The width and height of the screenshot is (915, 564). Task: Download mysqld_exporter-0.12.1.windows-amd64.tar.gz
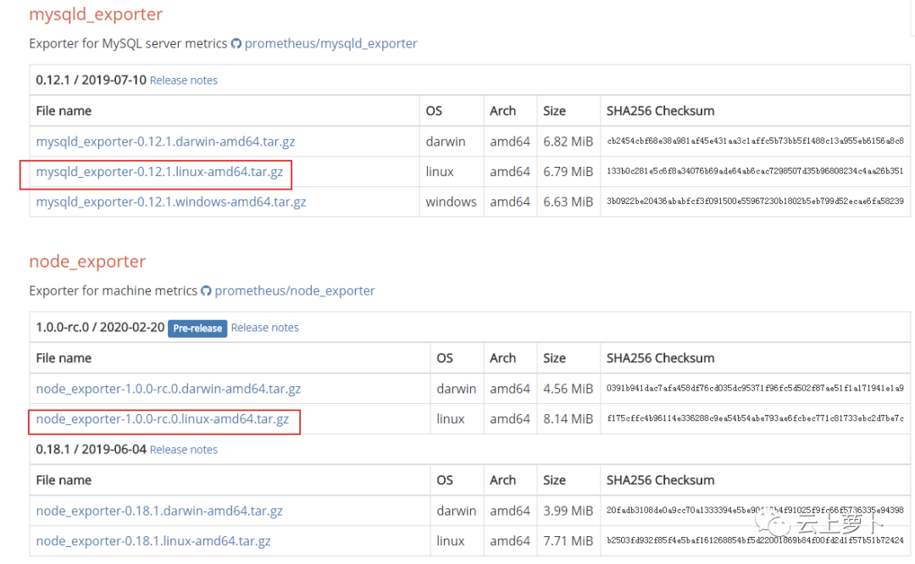click(x=171, y=202)
